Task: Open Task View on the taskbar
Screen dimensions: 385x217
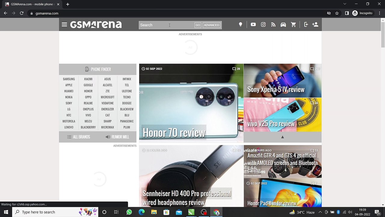Action: click(116, 212)
